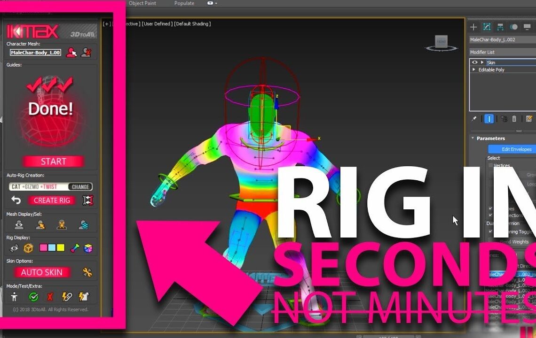This screenshot has width=536, height=338.
Task: Click the green checkmark test icon
Action: 33,297
